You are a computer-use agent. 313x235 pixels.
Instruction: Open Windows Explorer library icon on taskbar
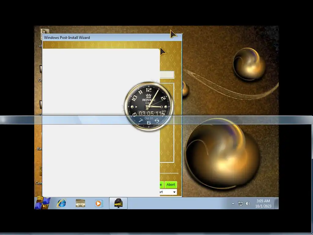point(80,203)
